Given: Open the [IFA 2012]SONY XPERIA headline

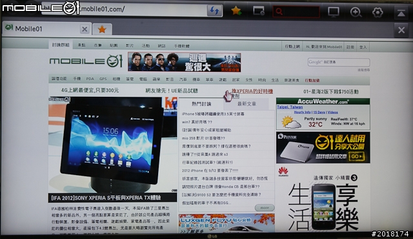Looking at the screenshot, I should [106, 198].
